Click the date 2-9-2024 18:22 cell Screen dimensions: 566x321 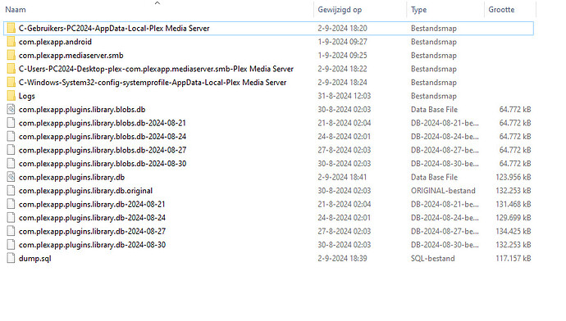coord(342,69)
